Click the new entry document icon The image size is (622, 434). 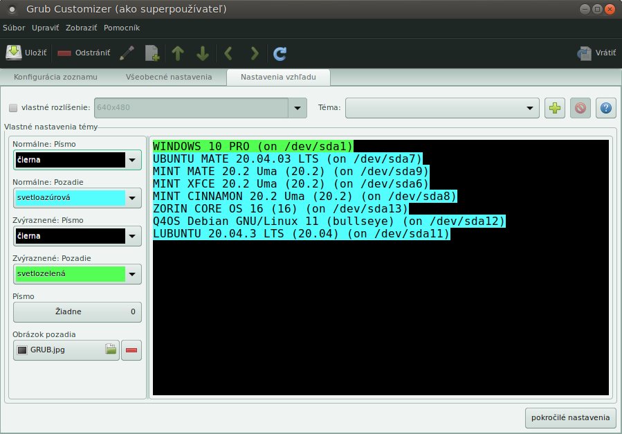point(152,53)
